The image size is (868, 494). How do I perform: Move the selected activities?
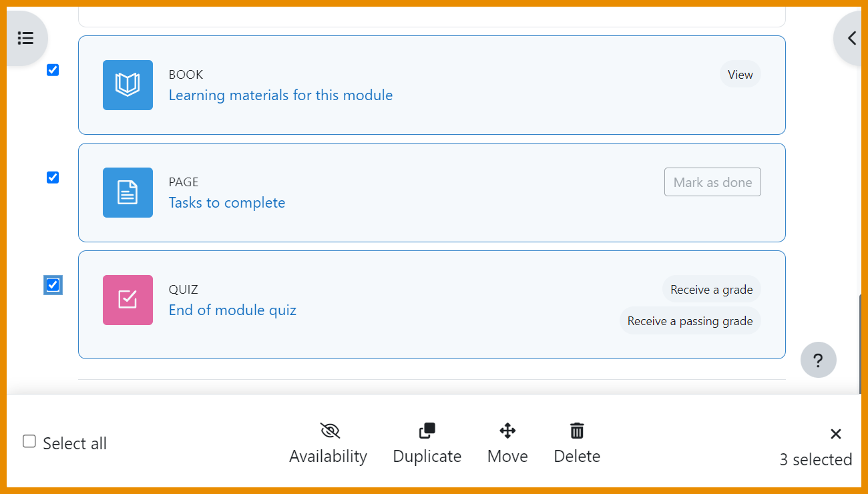tap(507, 443)
